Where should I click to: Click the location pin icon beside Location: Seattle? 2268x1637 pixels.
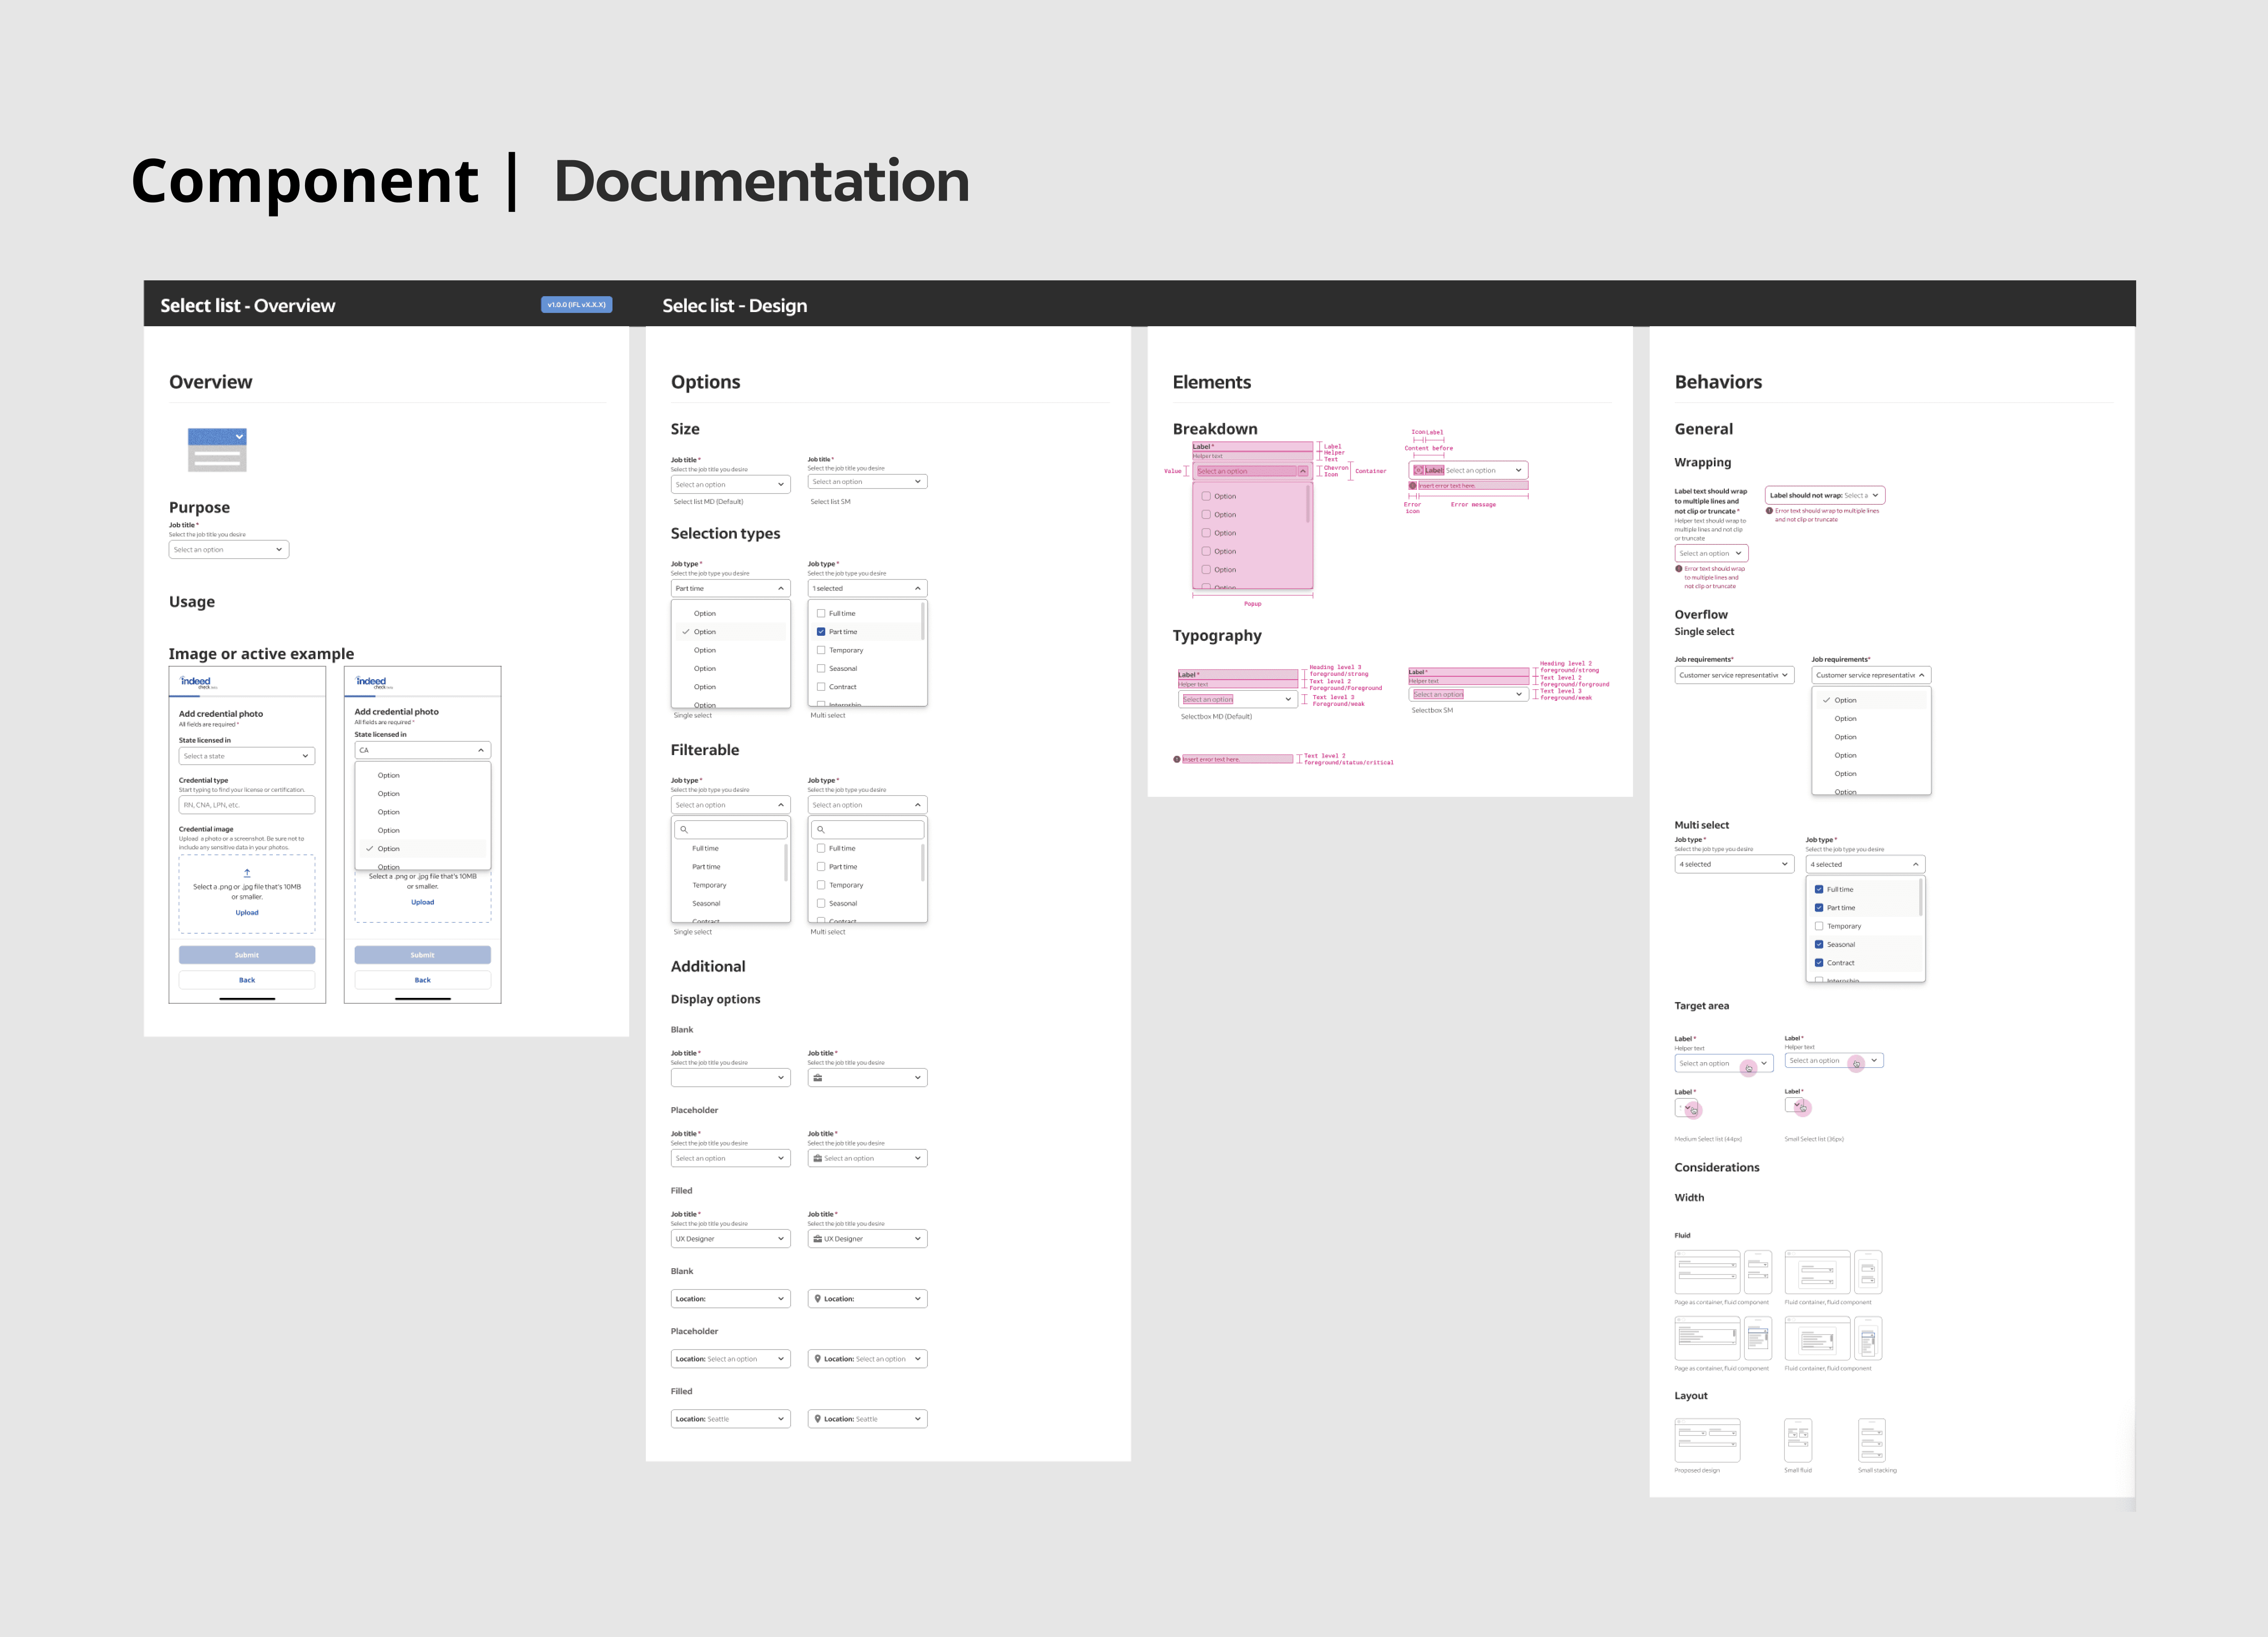818,1418
